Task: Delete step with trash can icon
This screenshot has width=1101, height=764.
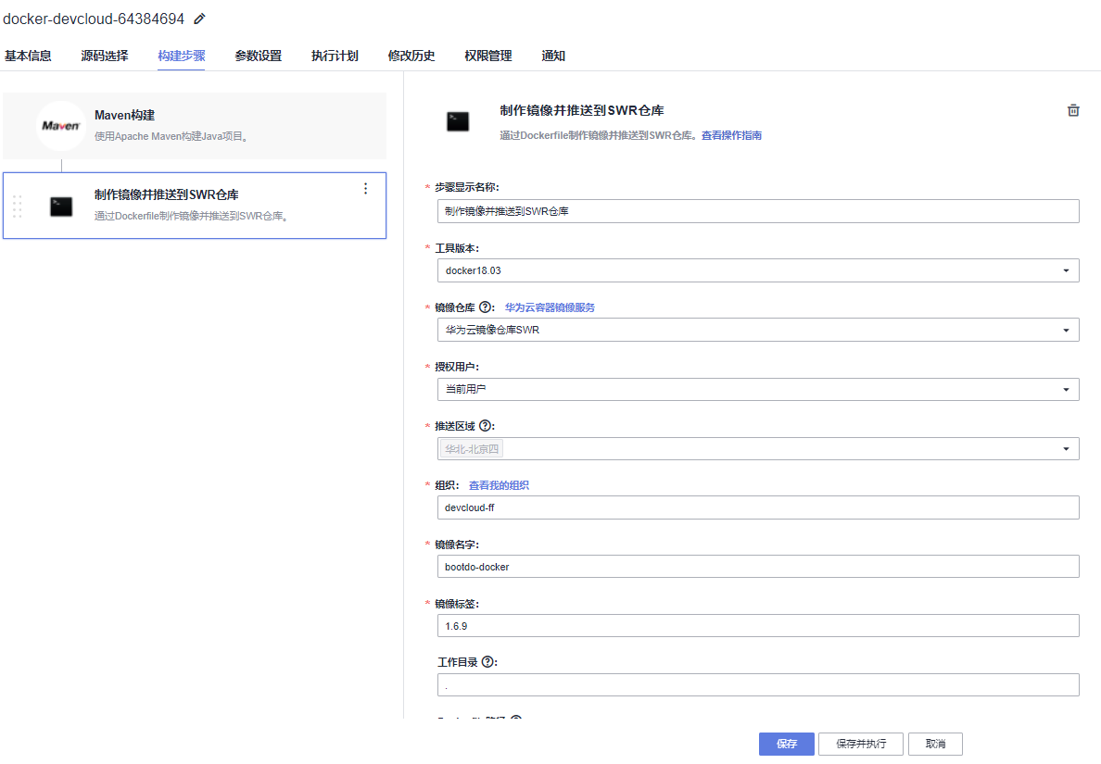Action: 1073,110
